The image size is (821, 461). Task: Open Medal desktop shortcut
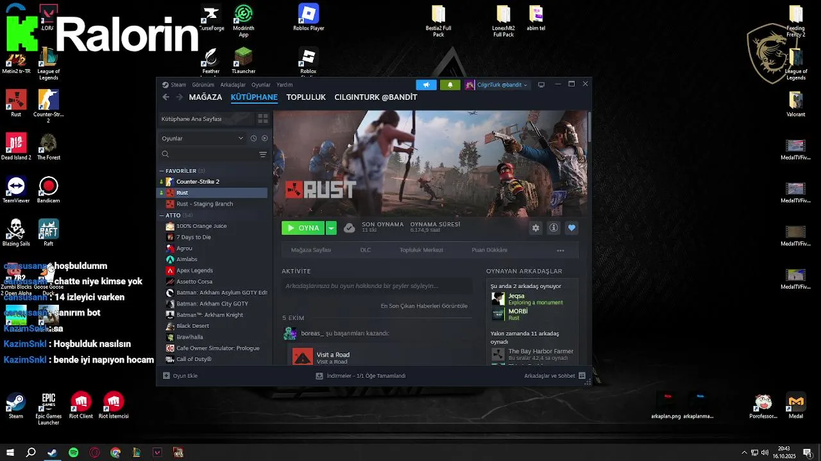click(796, 406)
